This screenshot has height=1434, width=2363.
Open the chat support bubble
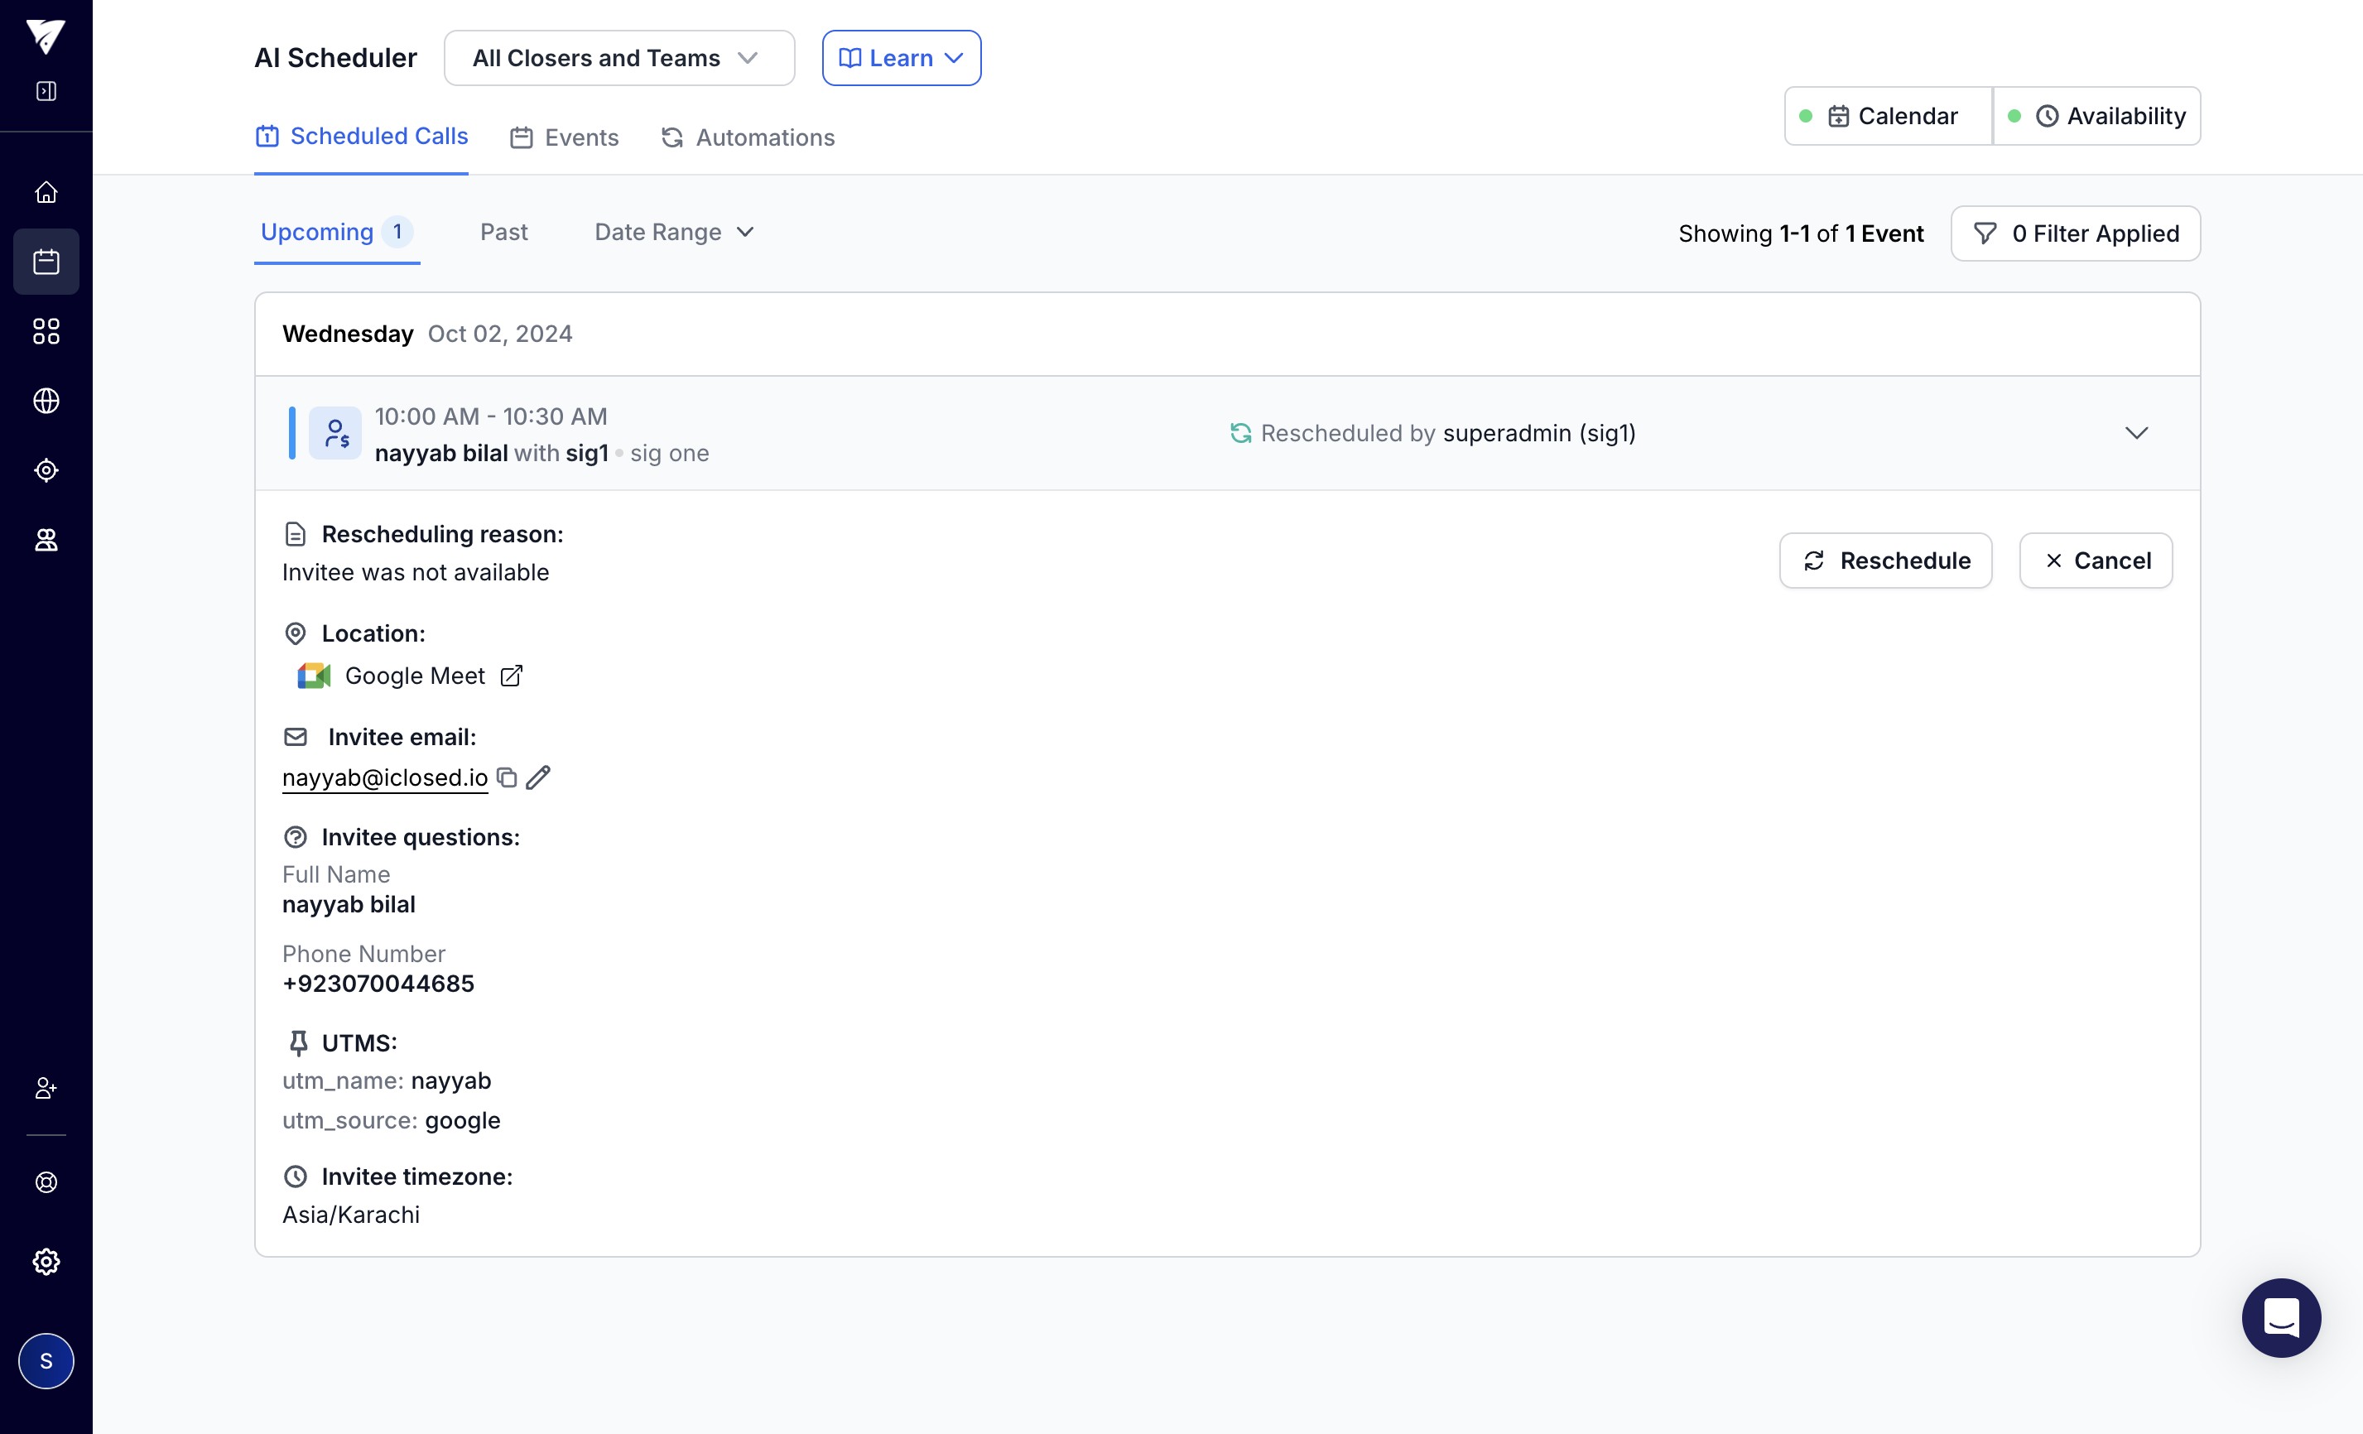[x=2280, y=1317]
